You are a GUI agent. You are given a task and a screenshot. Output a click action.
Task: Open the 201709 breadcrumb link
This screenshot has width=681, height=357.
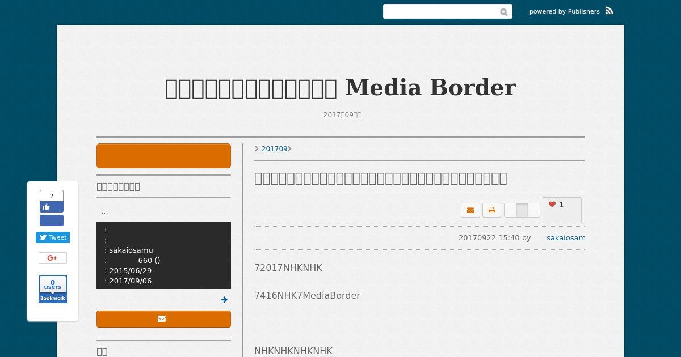tap(274, 149)
